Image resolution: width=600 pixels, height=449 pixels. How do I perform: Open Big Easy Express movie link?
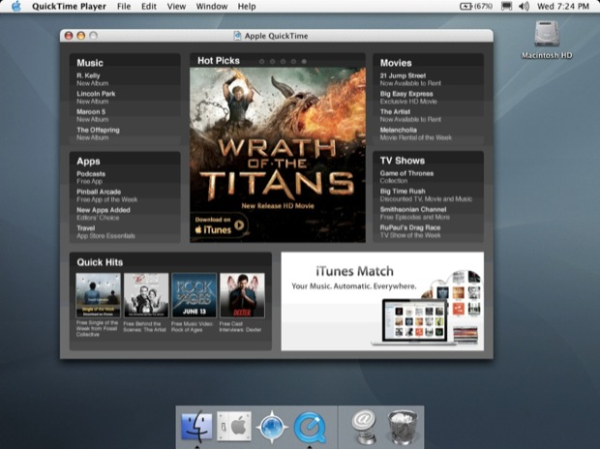pyautogui.click(x=408, y=97)
